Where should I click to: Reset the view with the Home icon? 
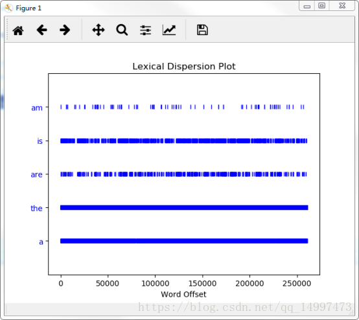point(18,30)
